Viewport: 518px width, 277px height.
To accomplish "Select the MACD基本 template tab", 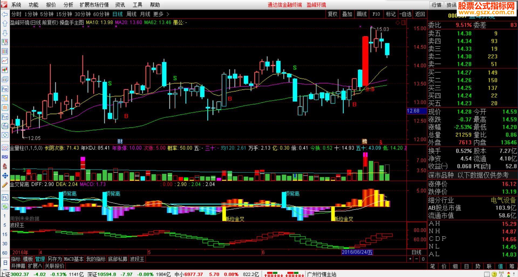I will point(74,259).
